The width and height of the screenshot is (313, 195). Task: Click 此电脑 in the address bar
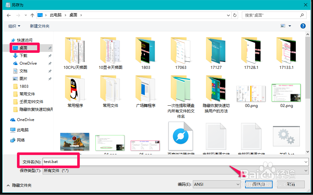point(55,15)
